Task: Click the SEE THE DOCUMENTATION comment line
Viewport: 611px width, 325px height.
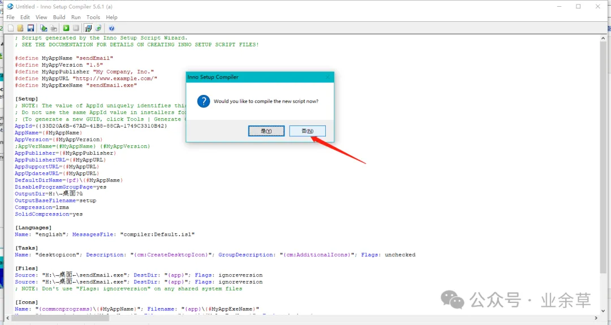Action: click(x=137, y=45)
